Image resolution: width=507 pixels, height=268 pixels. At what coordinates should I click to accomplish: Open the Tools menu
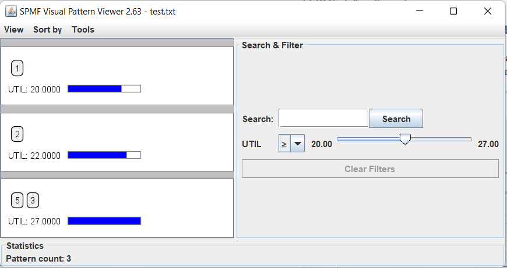coord(83,30)
